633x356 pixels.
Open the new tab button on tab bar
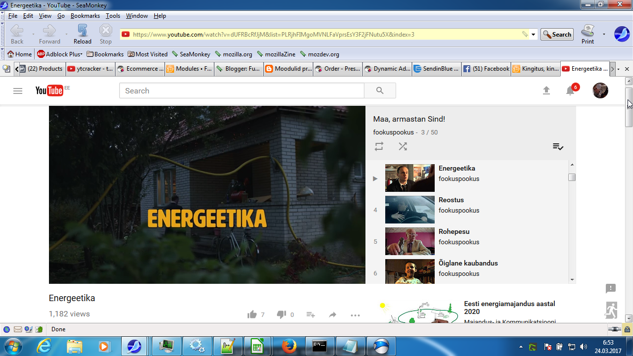[7, 69]
